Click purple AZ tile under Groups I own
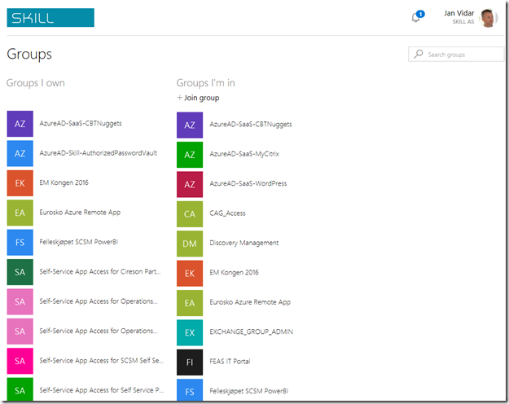The width and height of the screenshot is (509, 404). coord(20,124)
